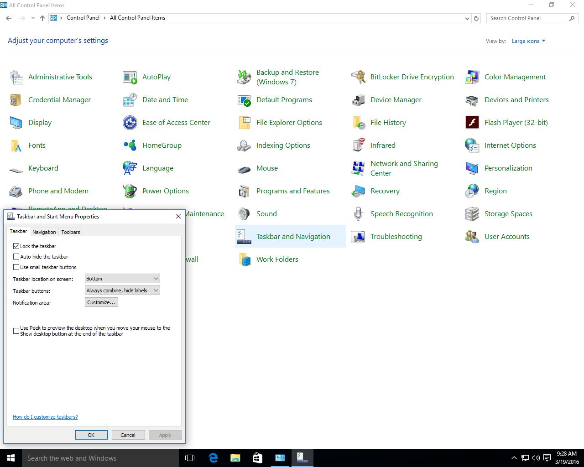The width and height of the screenshot is (584, 467).
Task: Open the Sound icon
Action: pyautogui.click(x=244, y=214)
